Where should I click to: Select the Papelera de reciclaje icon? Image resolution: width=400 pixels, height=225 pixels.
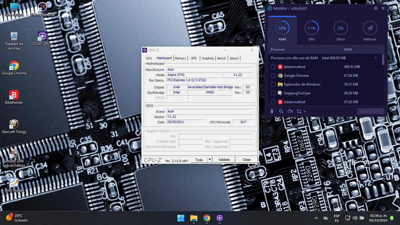coord(14,41)
